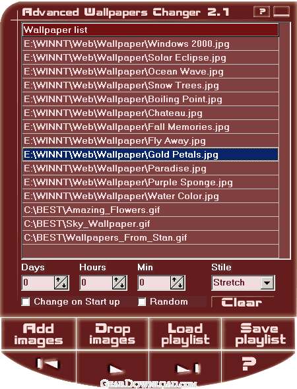The width and height of the screenshot is (297, 389).
Task: Click Add images button
Action: tap(39, 334)
